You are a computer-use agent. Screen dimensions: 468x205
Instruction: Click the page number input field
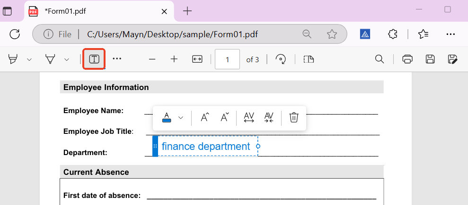[x=227, y=59]
